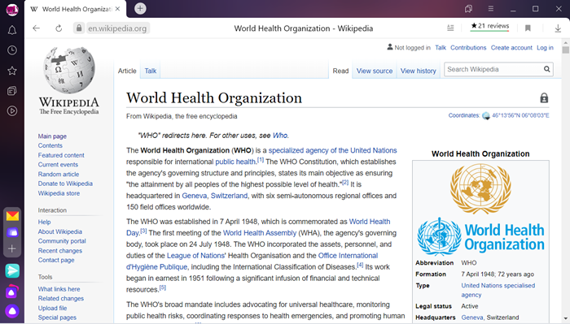570x324 pixels.
Task: Click the 21 reviews site rating
Action: click(489, 26)
